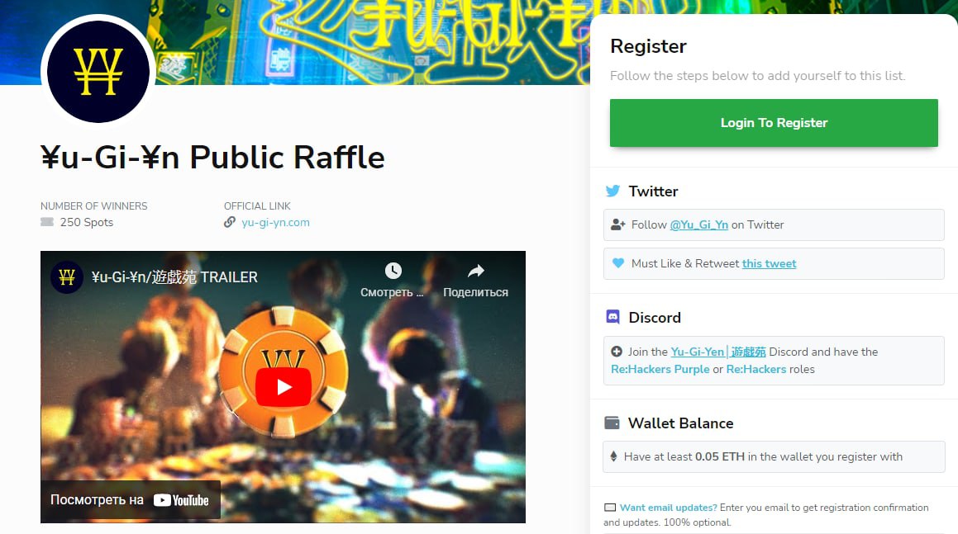Click the Discord logo icon
Image resolution: width=958 pixels, height=534 pixels.
pyautogui.click(x=612, y=317)
